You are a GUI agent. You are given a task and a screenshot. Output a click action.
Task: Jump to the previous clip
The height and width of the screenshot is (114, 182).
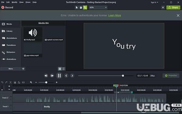coord(66,76)
